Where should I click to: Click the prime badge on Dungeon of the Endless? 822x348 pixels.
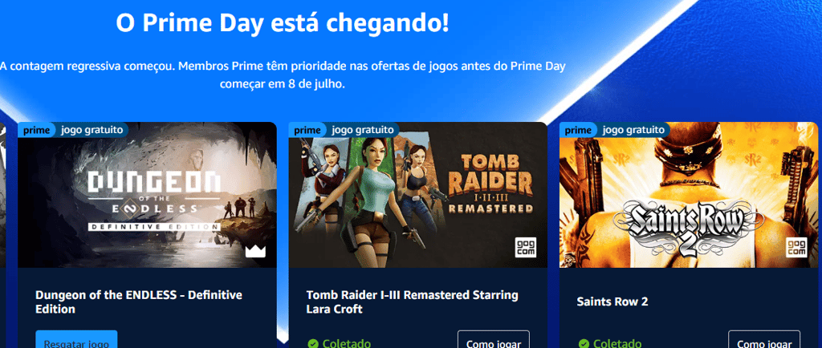[x=36, y=130]
